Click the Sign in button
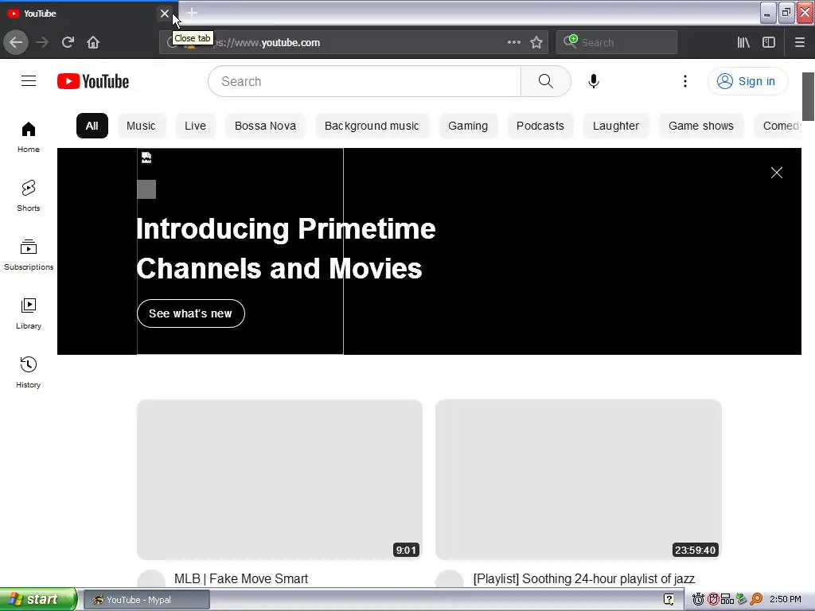The image size is (815, 611). point(747,81)
